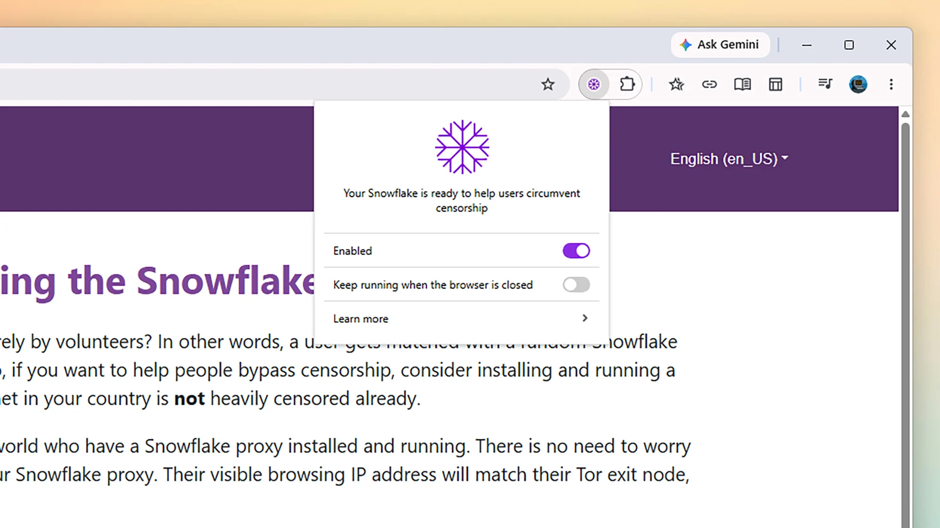940x528 pixels.
Task: Click the bold word 'not' in paragraph
Action: [x=189, y=399]
